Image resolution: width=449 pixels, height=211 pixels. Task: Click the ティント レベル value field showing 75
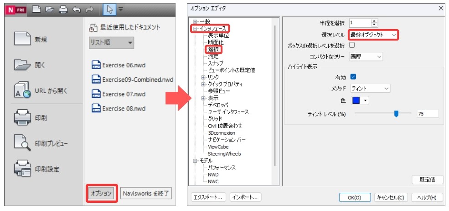point(428,114)
